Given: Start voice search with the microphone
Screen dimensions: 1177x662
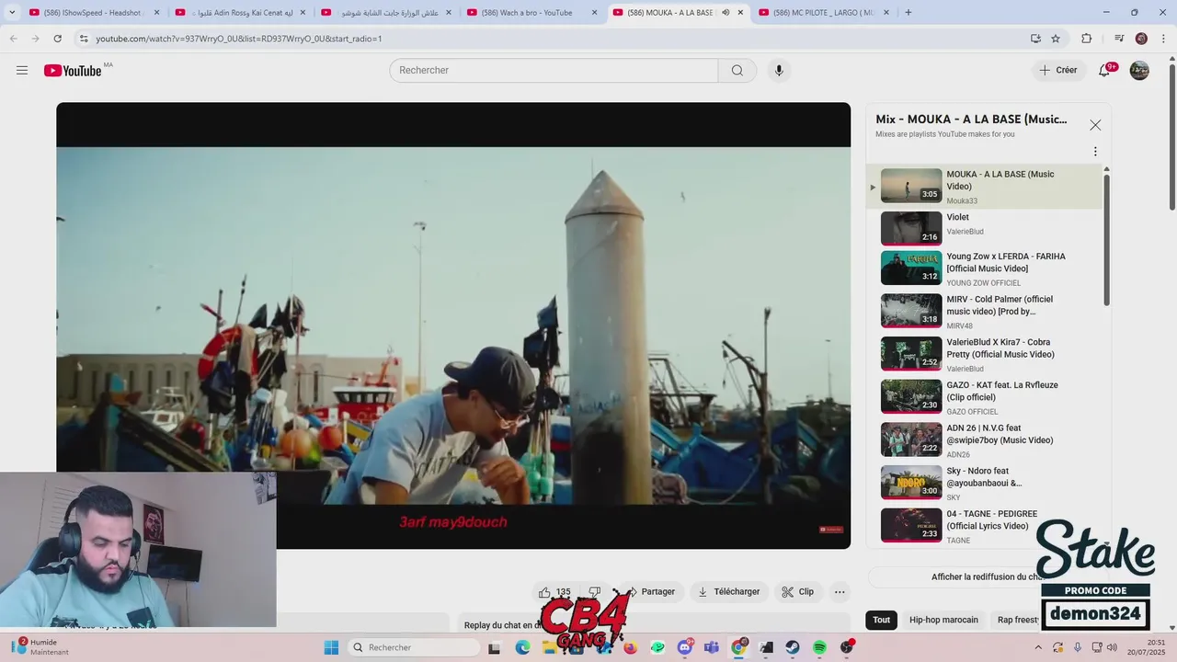Looking at the screenshot, I should click(779, 71).
